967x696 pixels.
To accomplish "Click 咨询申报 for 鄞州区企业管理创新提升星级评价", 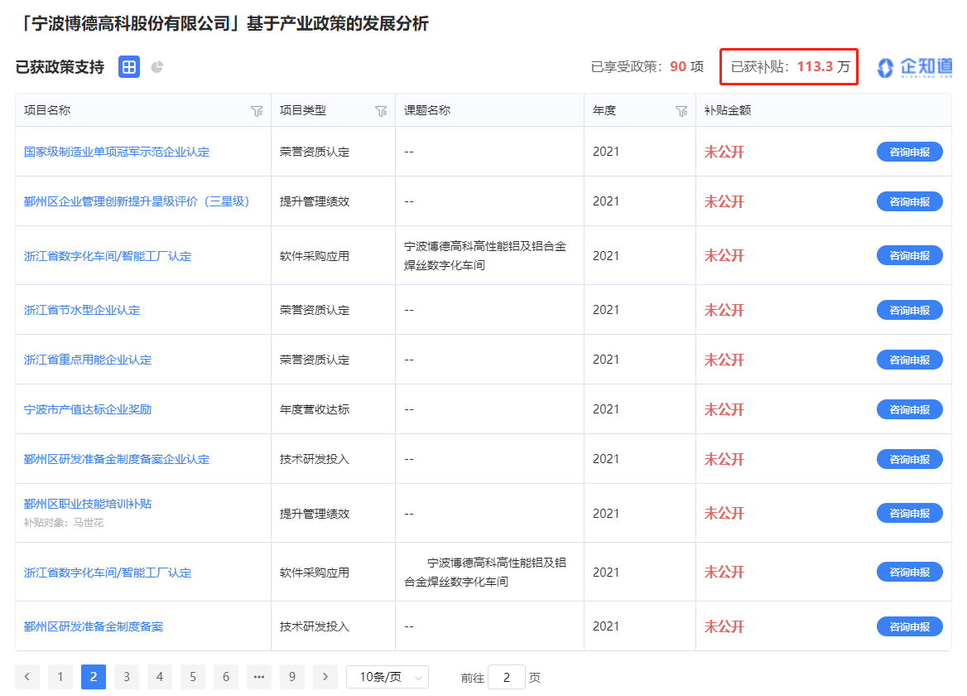I will coord(910,201).
